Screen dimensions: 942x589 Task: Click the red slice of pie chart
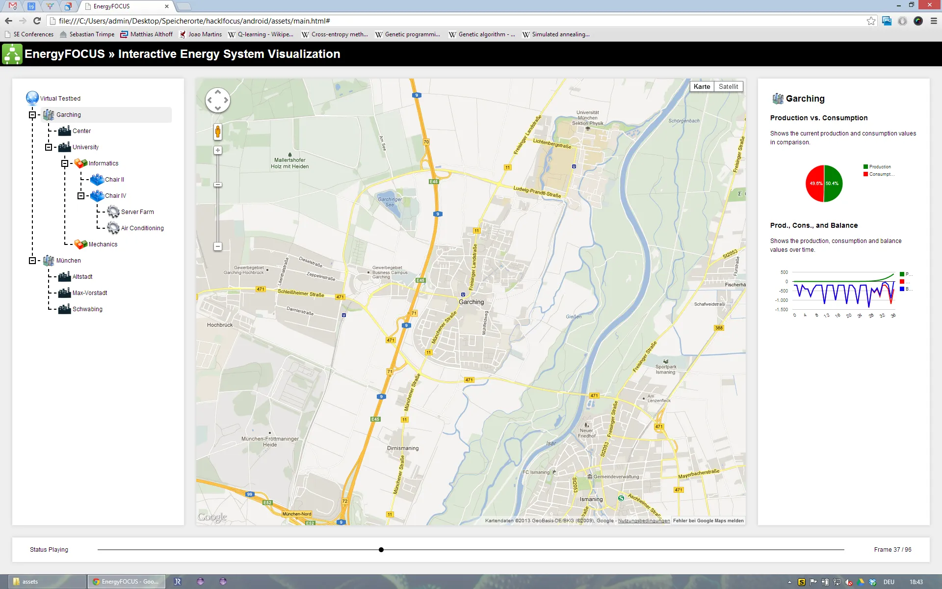[x=815, y=184]
